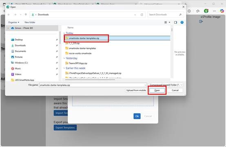Click sign out icon below Profile Image
The width and height of the screenshot is (226, 147).
click(x=201, y=21)
